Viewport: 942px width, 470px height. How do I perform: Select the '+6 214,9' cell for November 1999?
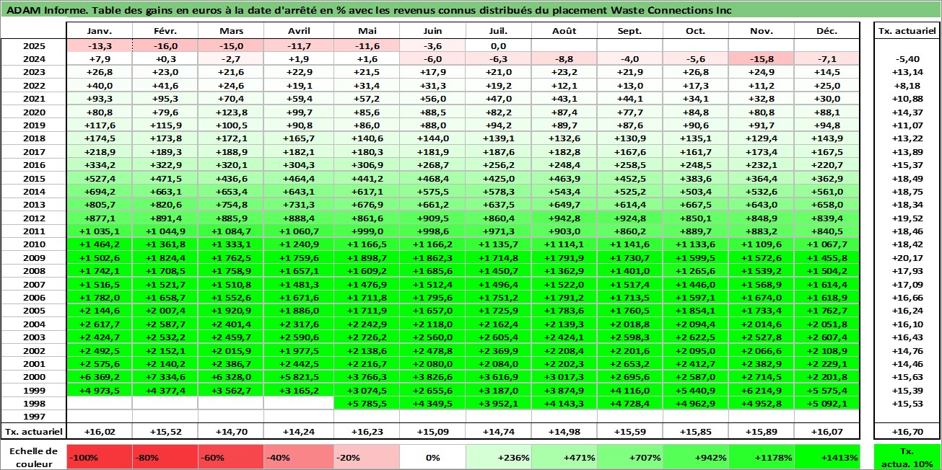761,390
